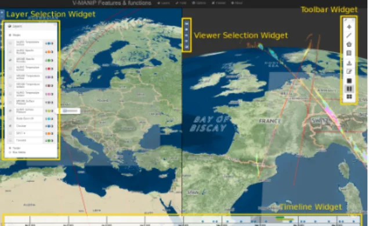
Task: Select the rectangle area selection tool
Action: [x=349, y=53]
